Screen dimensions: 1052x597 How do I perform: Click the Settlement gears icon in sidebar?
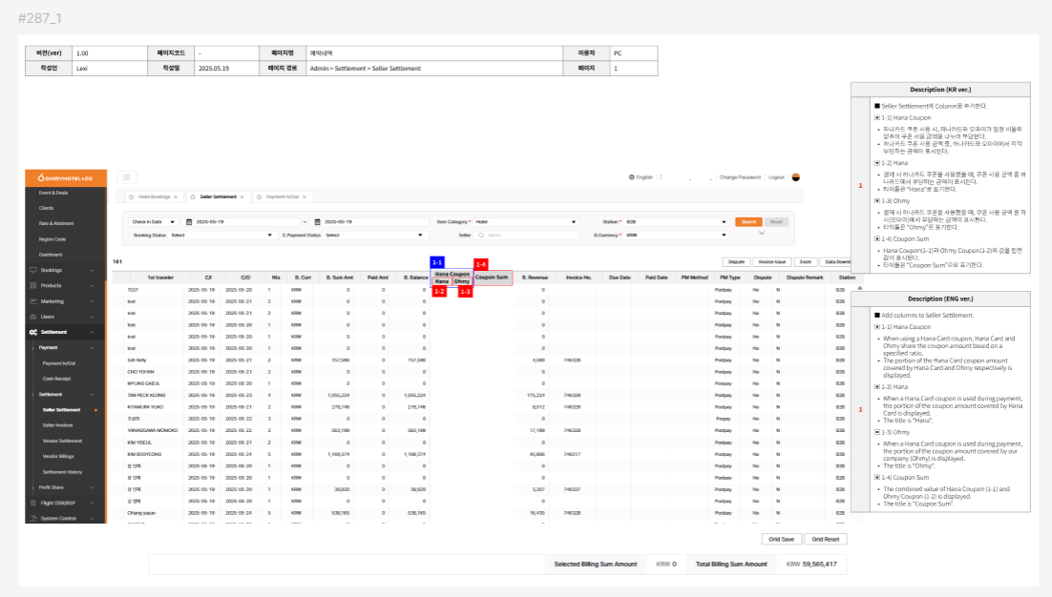click(x=33, y=332)
